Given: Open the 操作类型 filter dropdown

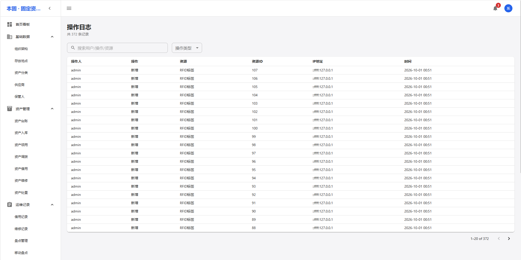Looking at the screenshot, I should click(187, 48).
